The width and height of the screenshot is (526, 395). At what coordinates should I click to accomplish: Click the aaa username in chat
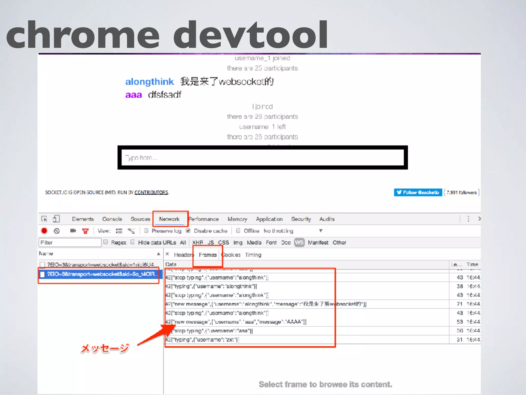pyautogui.click(x=134, y=95)
